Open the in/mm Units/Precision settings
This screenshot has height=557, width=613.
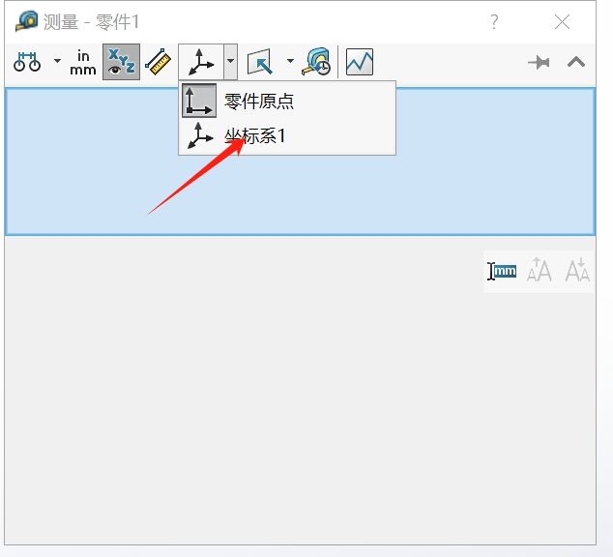point(83,63)
